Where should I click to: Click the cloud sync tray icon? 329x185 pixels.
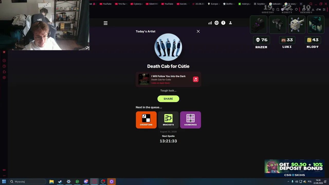coord(305,182)
